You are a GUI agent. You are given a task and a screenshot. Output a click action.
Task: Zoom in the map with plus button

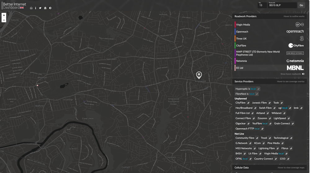(4, 15)
